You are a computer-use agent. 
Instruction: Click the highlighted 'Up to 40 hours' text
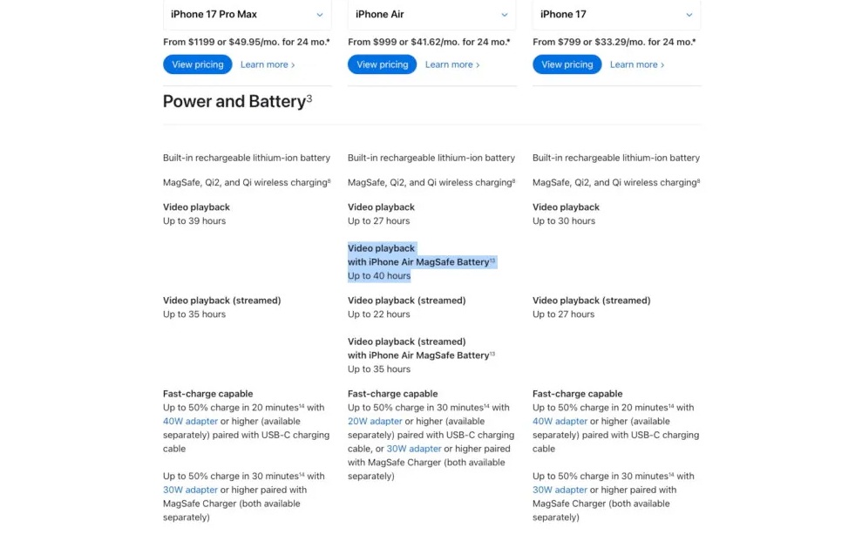point(379,276)
